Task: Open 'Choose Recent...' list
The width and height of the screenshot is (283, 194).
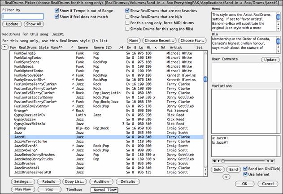Action: pyautogui.click(x=159, y=41)
